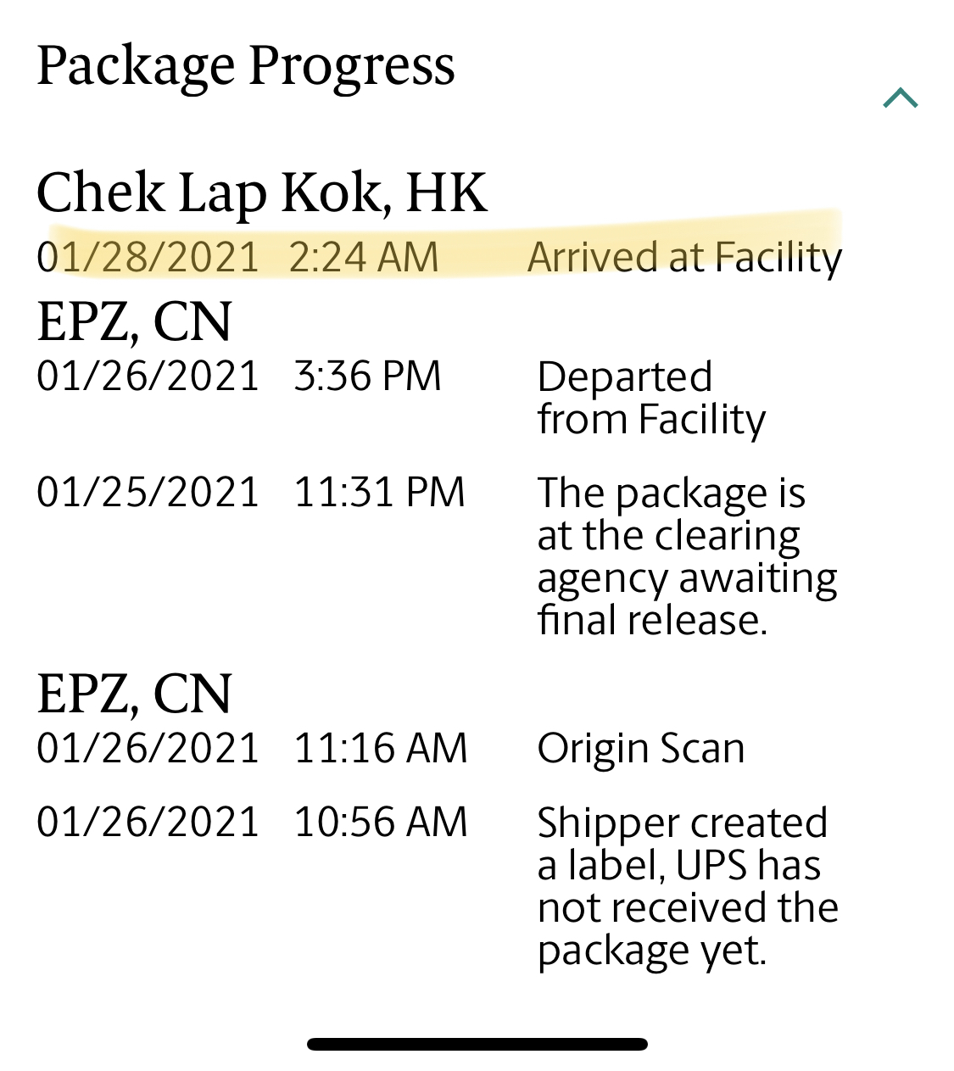The width and height of the screenshot is (954, 1071).
Task: Tap the 11:16 AM timestamp
Action: [381, 748]
